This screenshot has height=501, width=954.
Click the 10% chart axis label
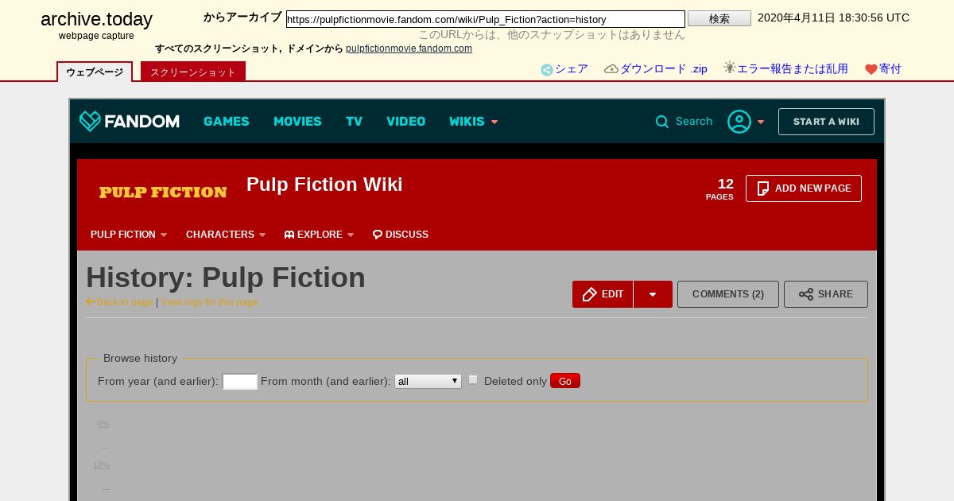click(101, 465)
